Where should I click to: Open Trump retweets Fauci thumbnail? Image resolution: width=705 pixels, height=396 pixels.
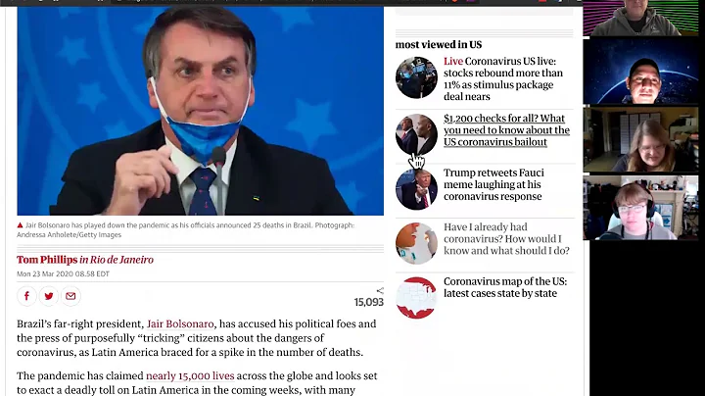(416, 189)
